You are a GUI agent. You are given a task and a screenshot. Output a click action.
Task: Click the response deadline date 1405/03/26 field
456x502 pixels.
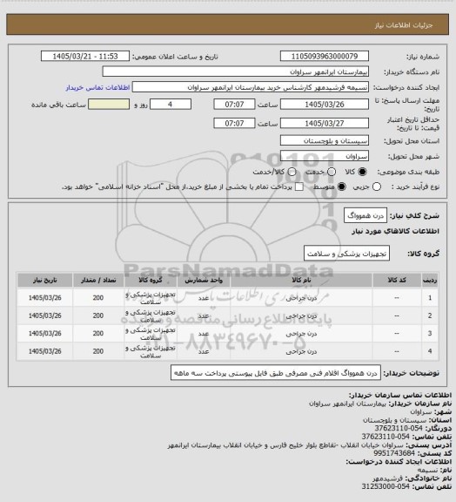(x=325, y=105)
